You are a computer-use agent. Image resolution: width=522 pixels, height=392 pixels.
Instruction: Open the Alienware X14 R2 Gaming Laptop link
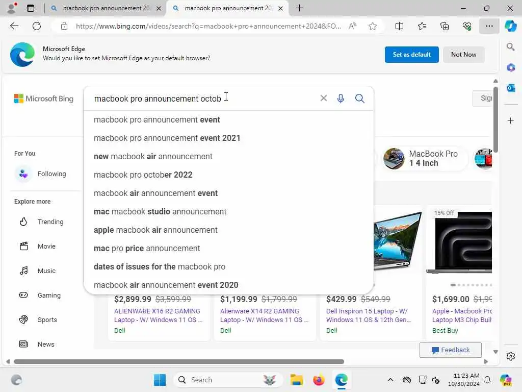[265, 315]
